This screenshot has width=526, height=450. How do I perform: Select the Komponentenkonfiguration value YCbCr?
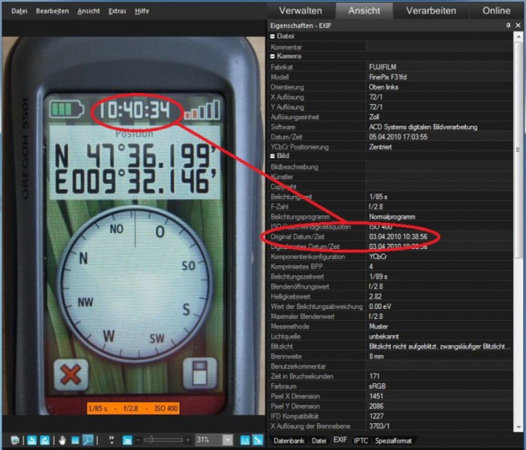tap(378, 257)
